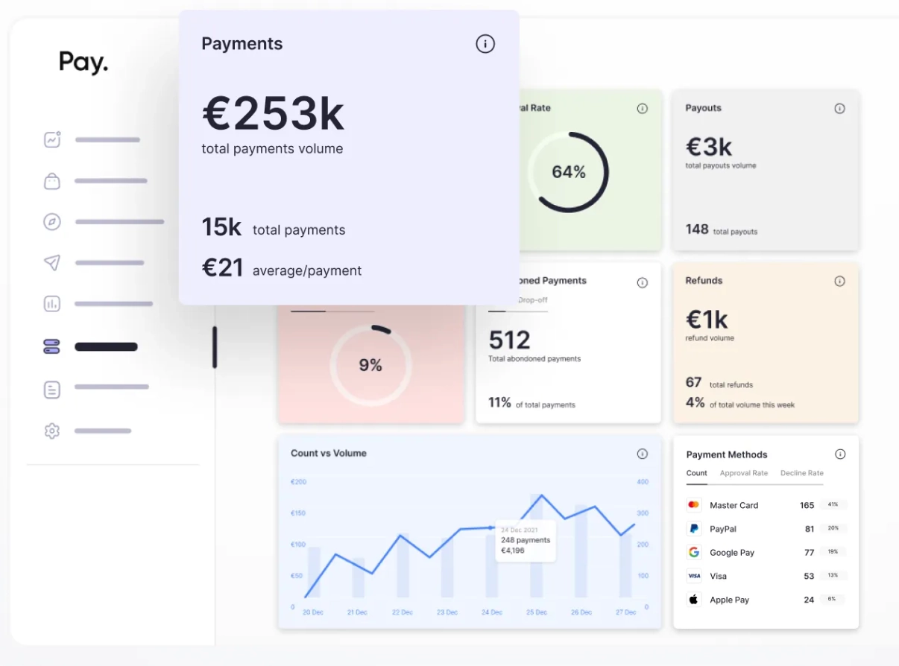Viewport: 899px width, 666px height.
Task: Click the Google Pay logo icon
Action: (694, 553)
